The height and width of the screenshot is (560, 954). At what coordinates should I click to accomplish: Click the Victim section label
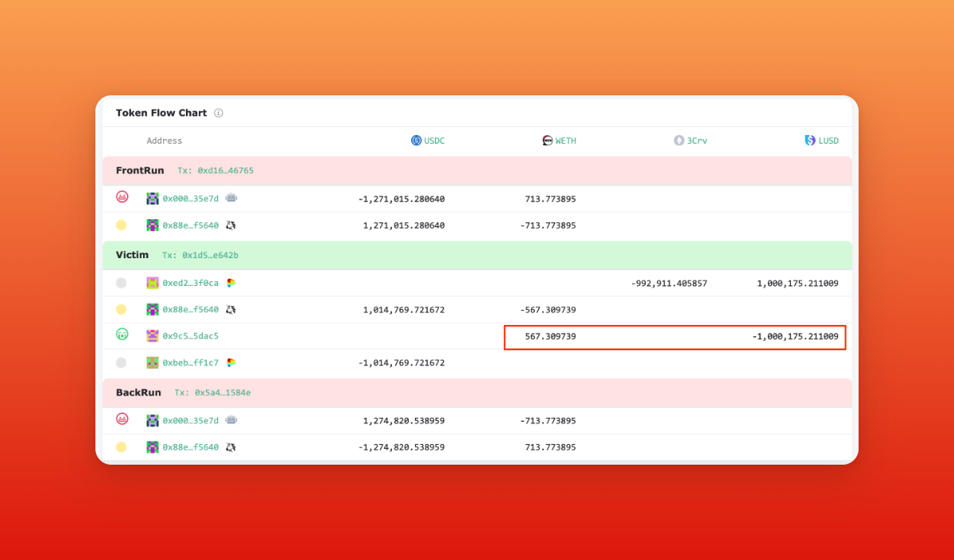point(132,254)
